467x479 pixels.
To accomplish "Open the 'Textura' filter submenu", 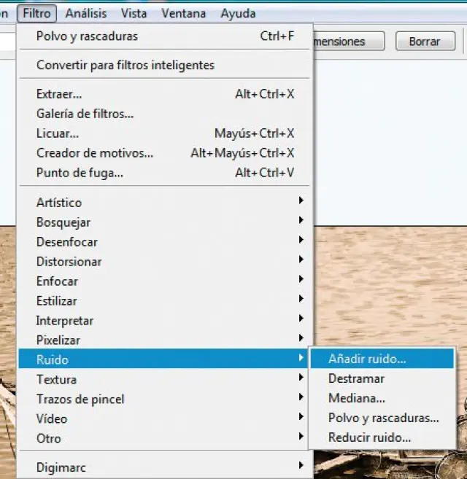I will point(56,379).
